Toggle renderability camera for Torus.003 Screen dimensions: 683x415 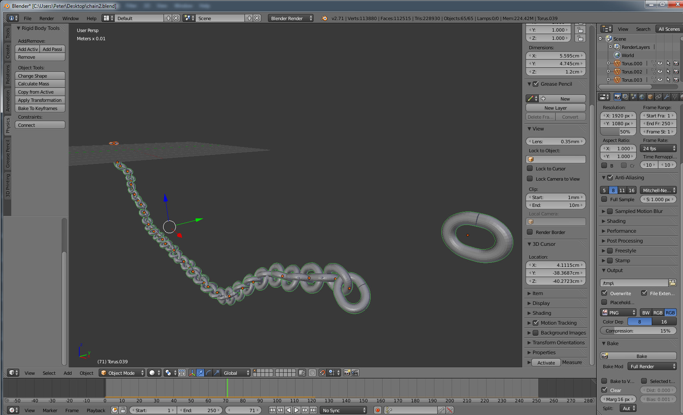676,80
